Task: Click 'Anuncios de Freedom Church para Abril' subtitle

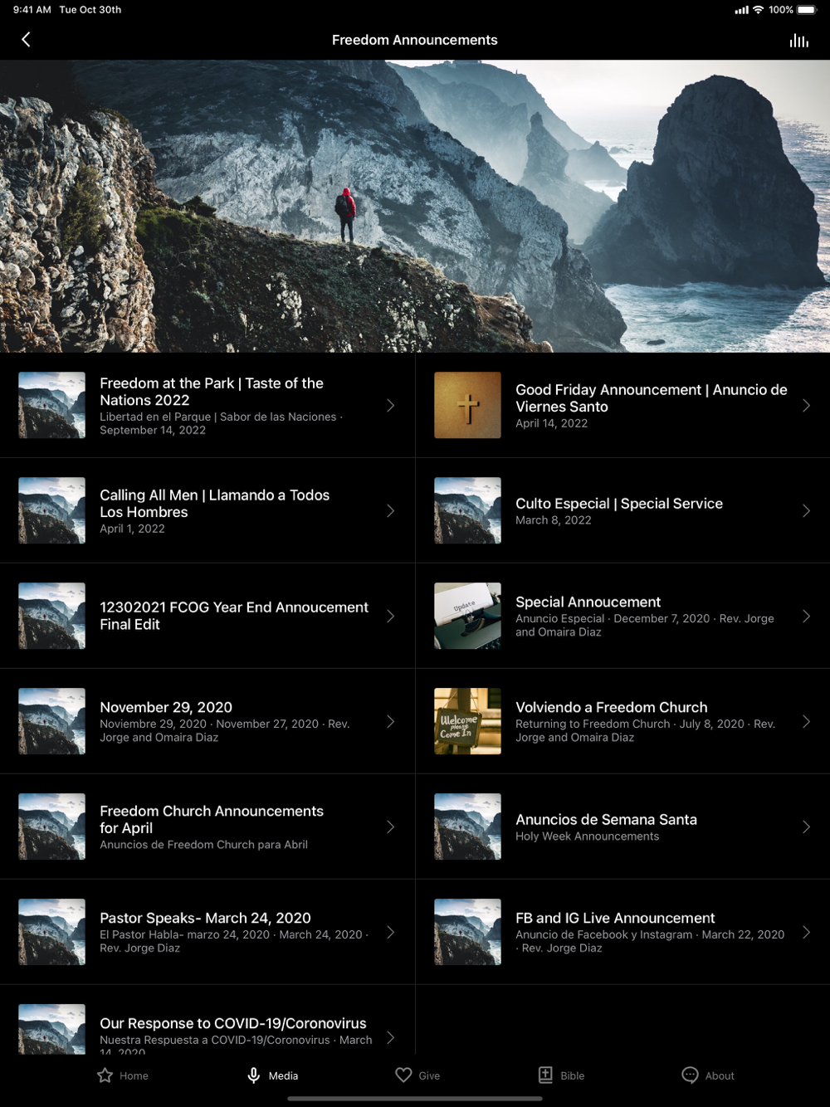Action: pos(203,845)
